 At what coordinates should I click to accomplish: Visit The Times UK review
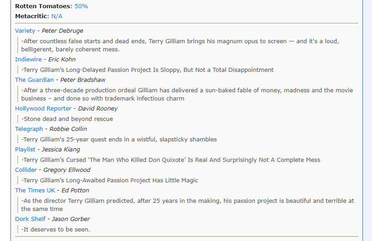click(x=35, y=191)
